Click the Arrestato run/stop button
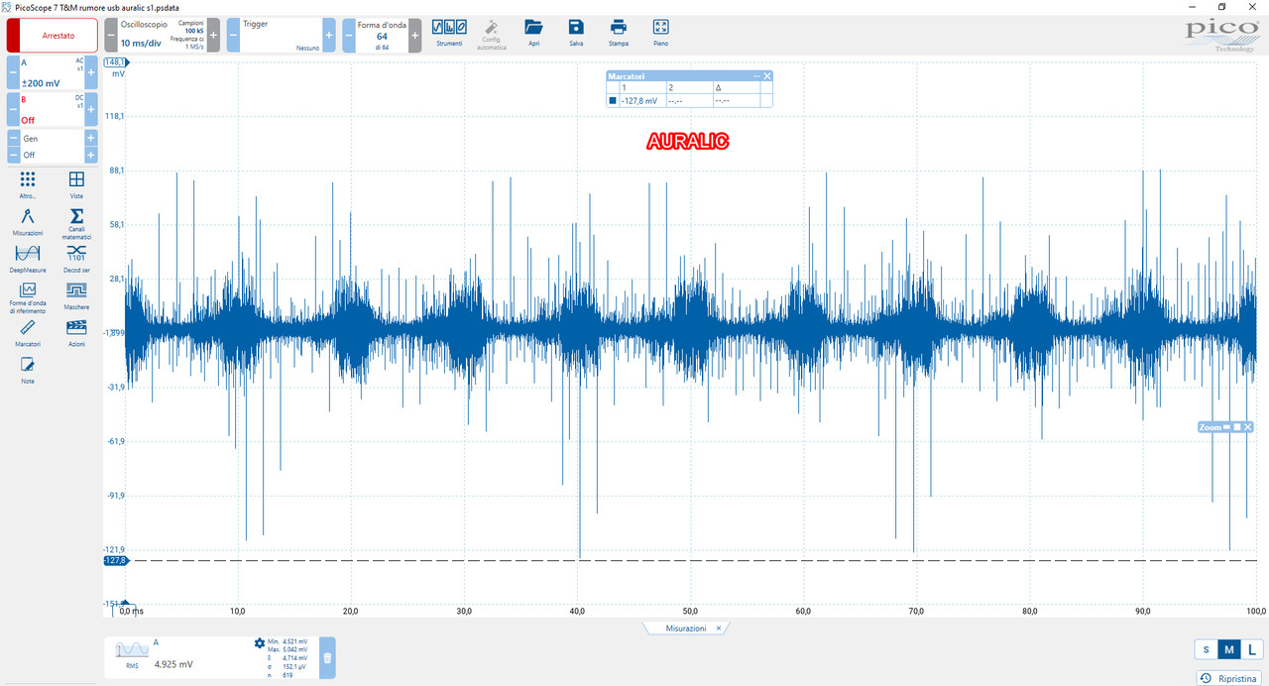Viewport: 1269px width, 686px height. pos(53,36)
